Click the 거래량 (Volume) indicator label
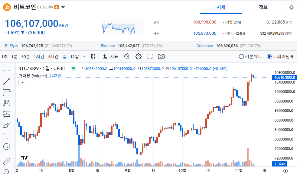Screen dimensions: 297x174 [33, 76]
